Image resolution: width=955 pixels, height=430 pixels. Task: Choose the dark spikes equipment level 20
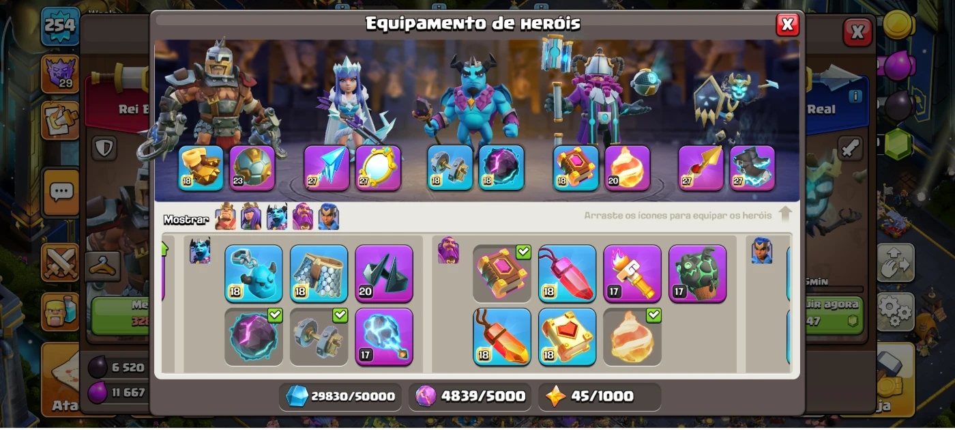click(384, 274)
